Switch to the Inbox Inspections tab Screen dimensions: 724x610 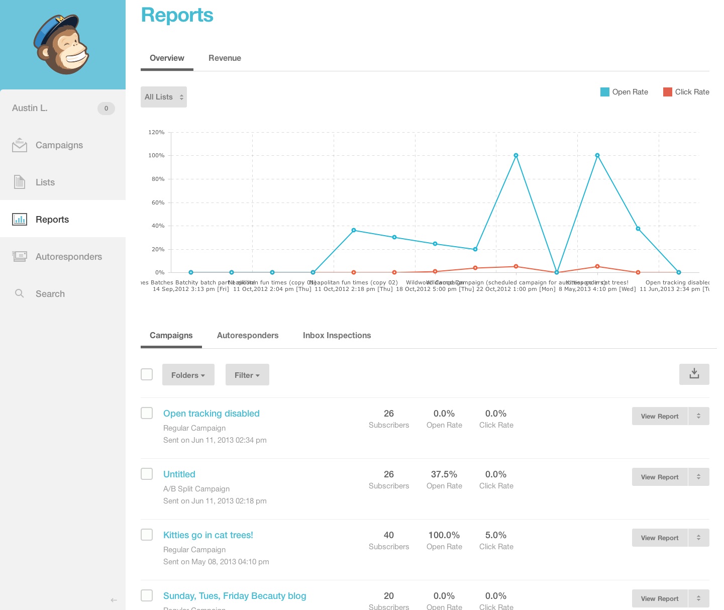[337, 336]
